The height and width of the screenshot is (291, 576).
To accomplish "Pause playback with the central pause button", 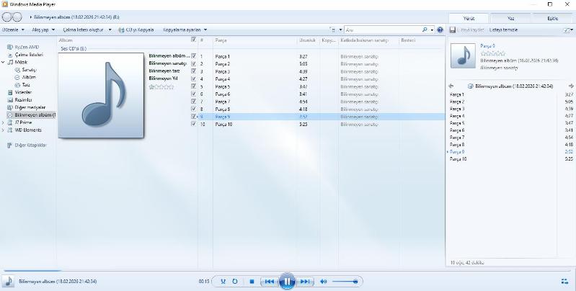I will 287,281.
